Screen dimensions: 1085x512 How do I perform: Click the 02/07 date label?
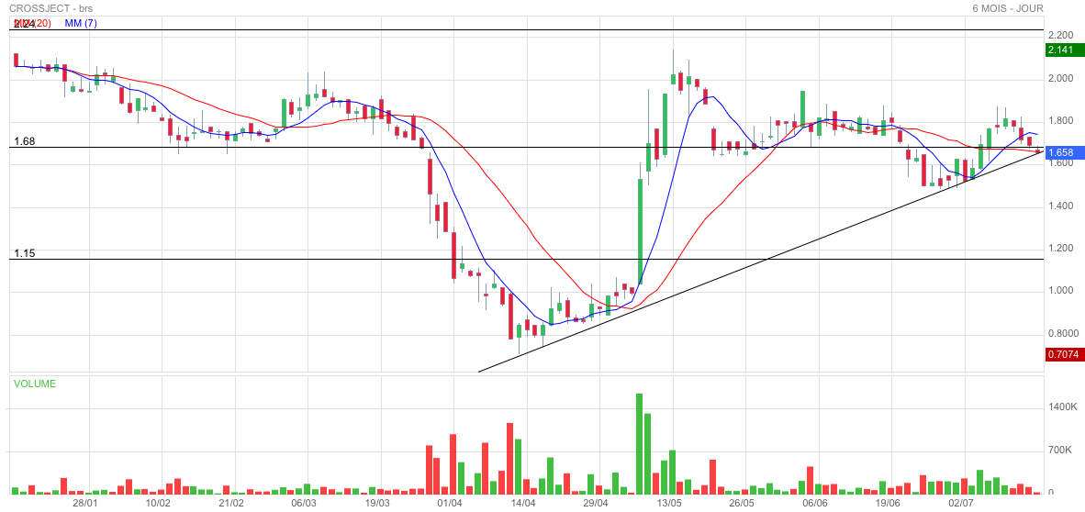960,502
